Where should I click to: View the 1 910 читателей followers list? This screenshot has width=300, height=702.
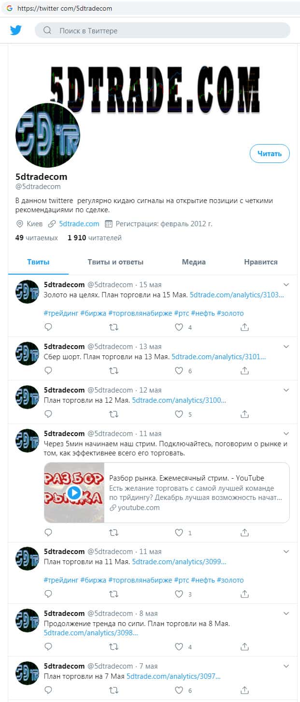pyautogui.click(x=95, y=238)
